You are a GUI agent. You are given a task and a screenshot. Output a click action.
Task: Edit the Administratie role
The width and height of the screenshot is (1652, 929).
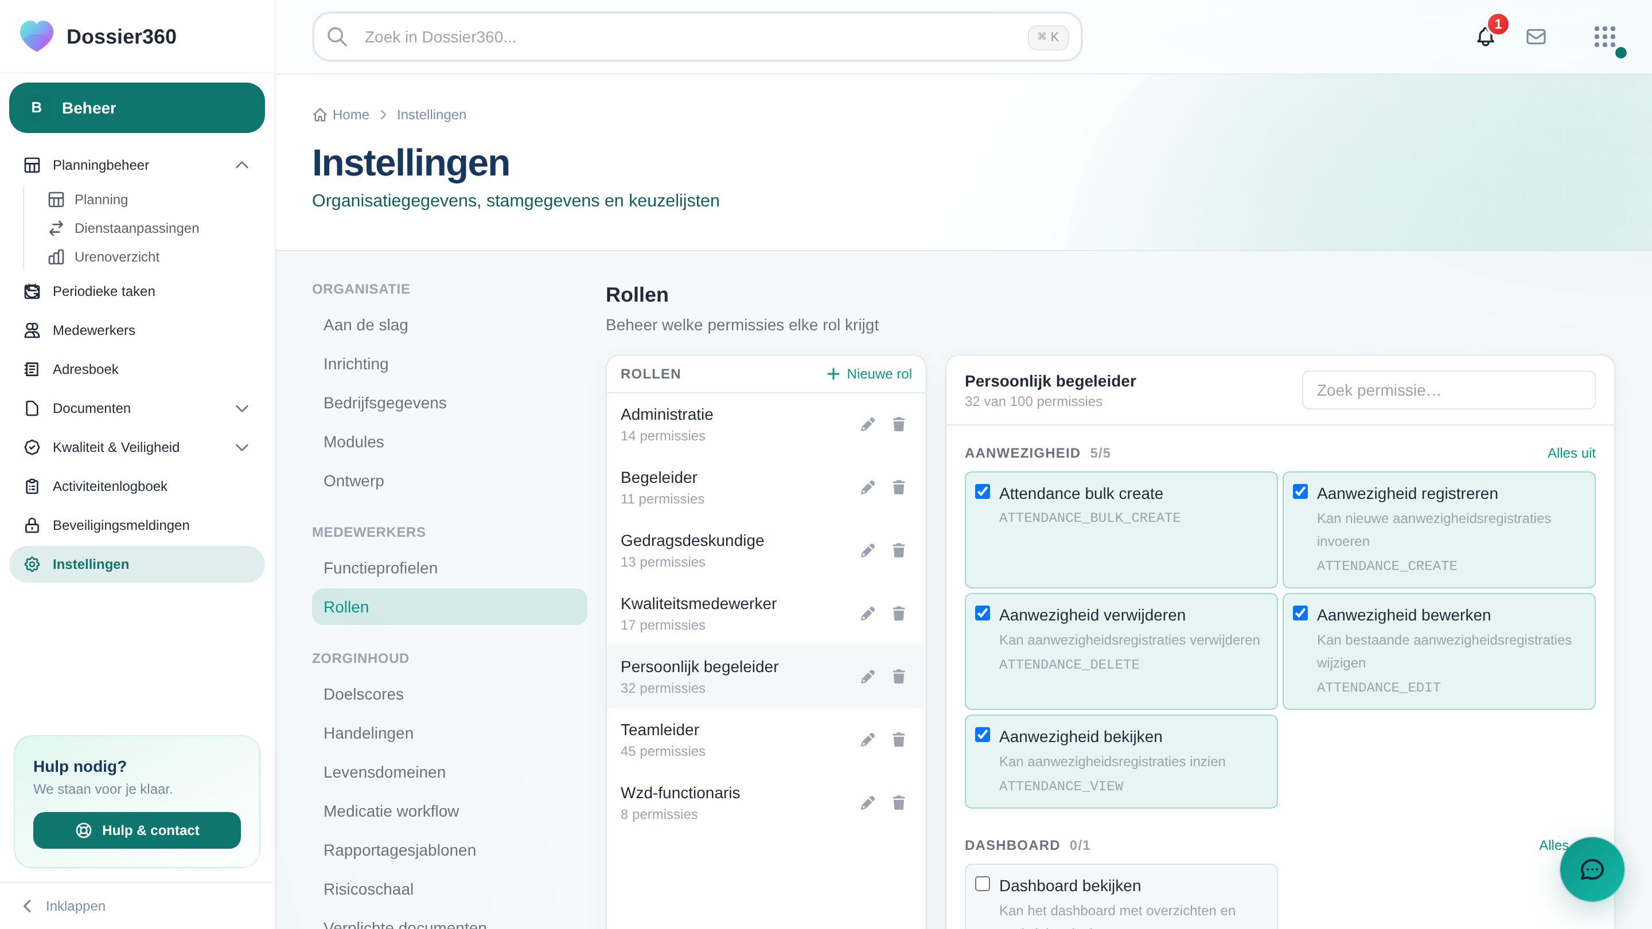coord(868,424)
